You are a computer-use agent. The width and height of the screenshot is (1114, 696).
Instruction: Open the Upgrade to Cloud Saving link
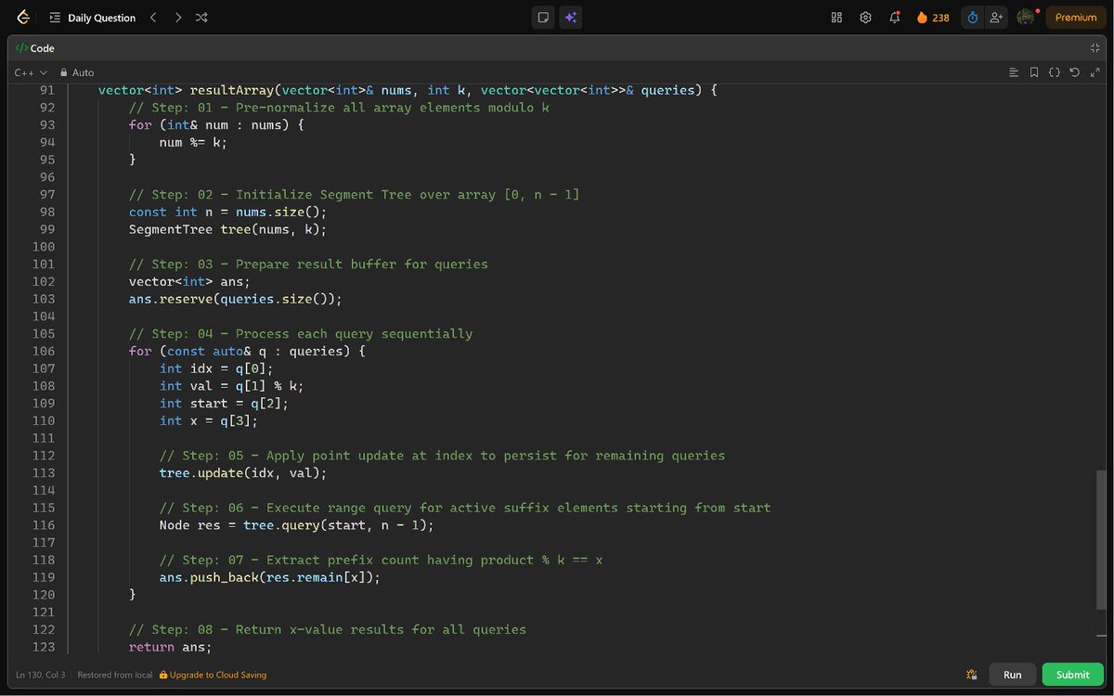coord(213,675)
